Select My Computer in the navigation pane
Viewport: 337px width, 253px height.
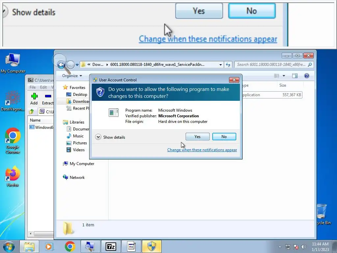point(78,164)
